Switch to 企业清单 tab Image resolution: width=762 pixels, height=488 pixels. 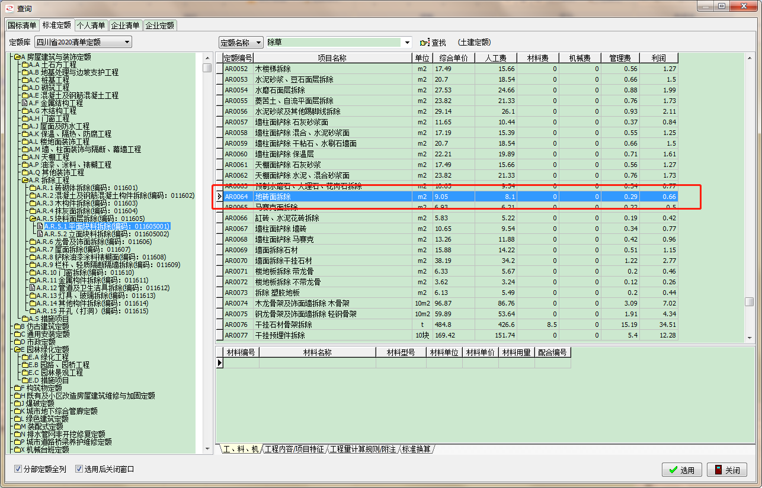[x=126, y=25]
